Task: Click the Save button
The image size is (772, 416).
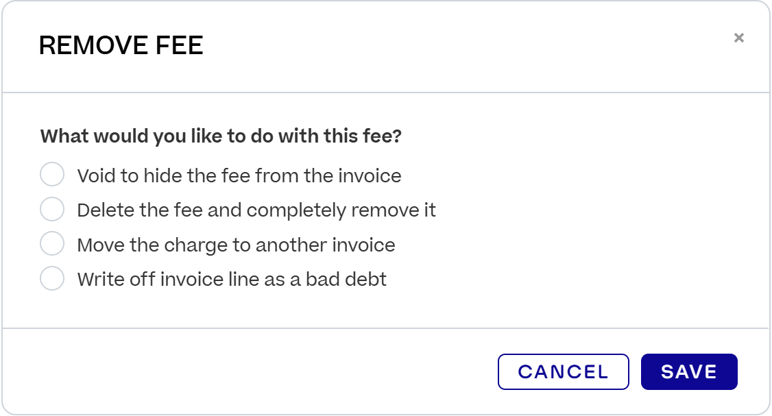Action: coord(688,371)
